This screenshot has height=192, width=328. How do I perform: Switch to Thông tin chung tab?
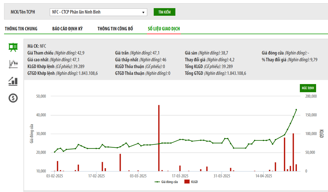pos(21,29)
